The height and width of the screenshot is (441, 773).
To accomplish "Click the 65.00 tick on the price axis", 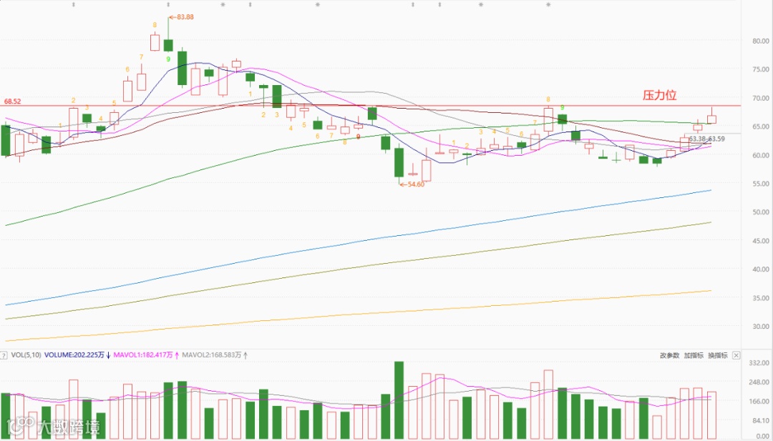I will pyautogui.click(x=759, y=127).
